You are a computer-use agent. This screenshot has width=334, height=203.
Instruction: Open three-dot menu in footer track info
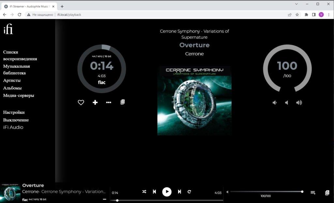coord(104,199)
